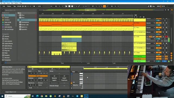Open the File menu
The image size is (174, 98).
2,3
